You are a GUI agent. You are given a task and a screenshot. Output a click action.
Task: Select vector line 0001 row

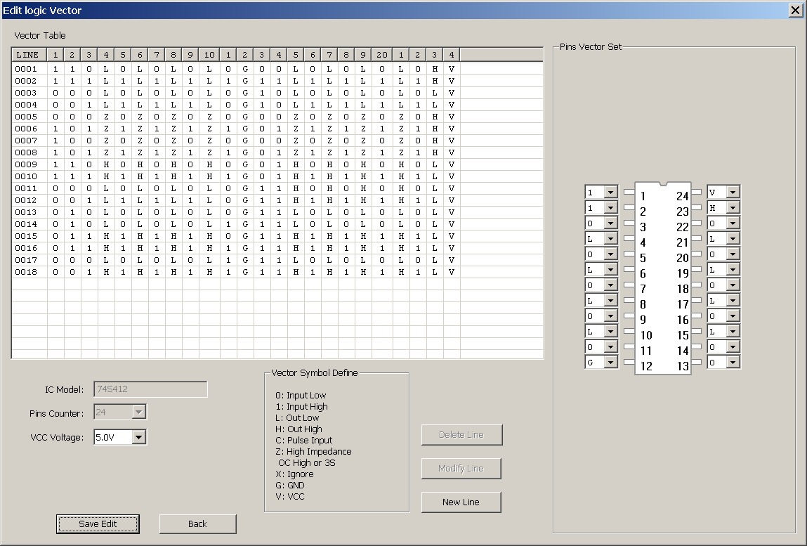click(x=27, y=69)
